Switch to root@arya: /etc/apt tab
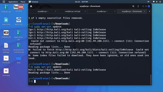Viewport: 163px width, 92px height. coord(73,11)
